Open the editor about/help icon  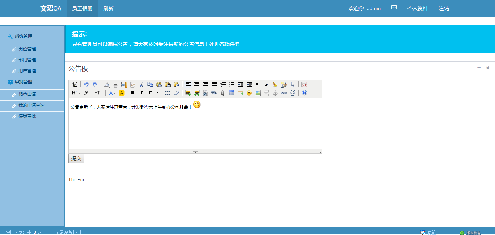(304, 93)
